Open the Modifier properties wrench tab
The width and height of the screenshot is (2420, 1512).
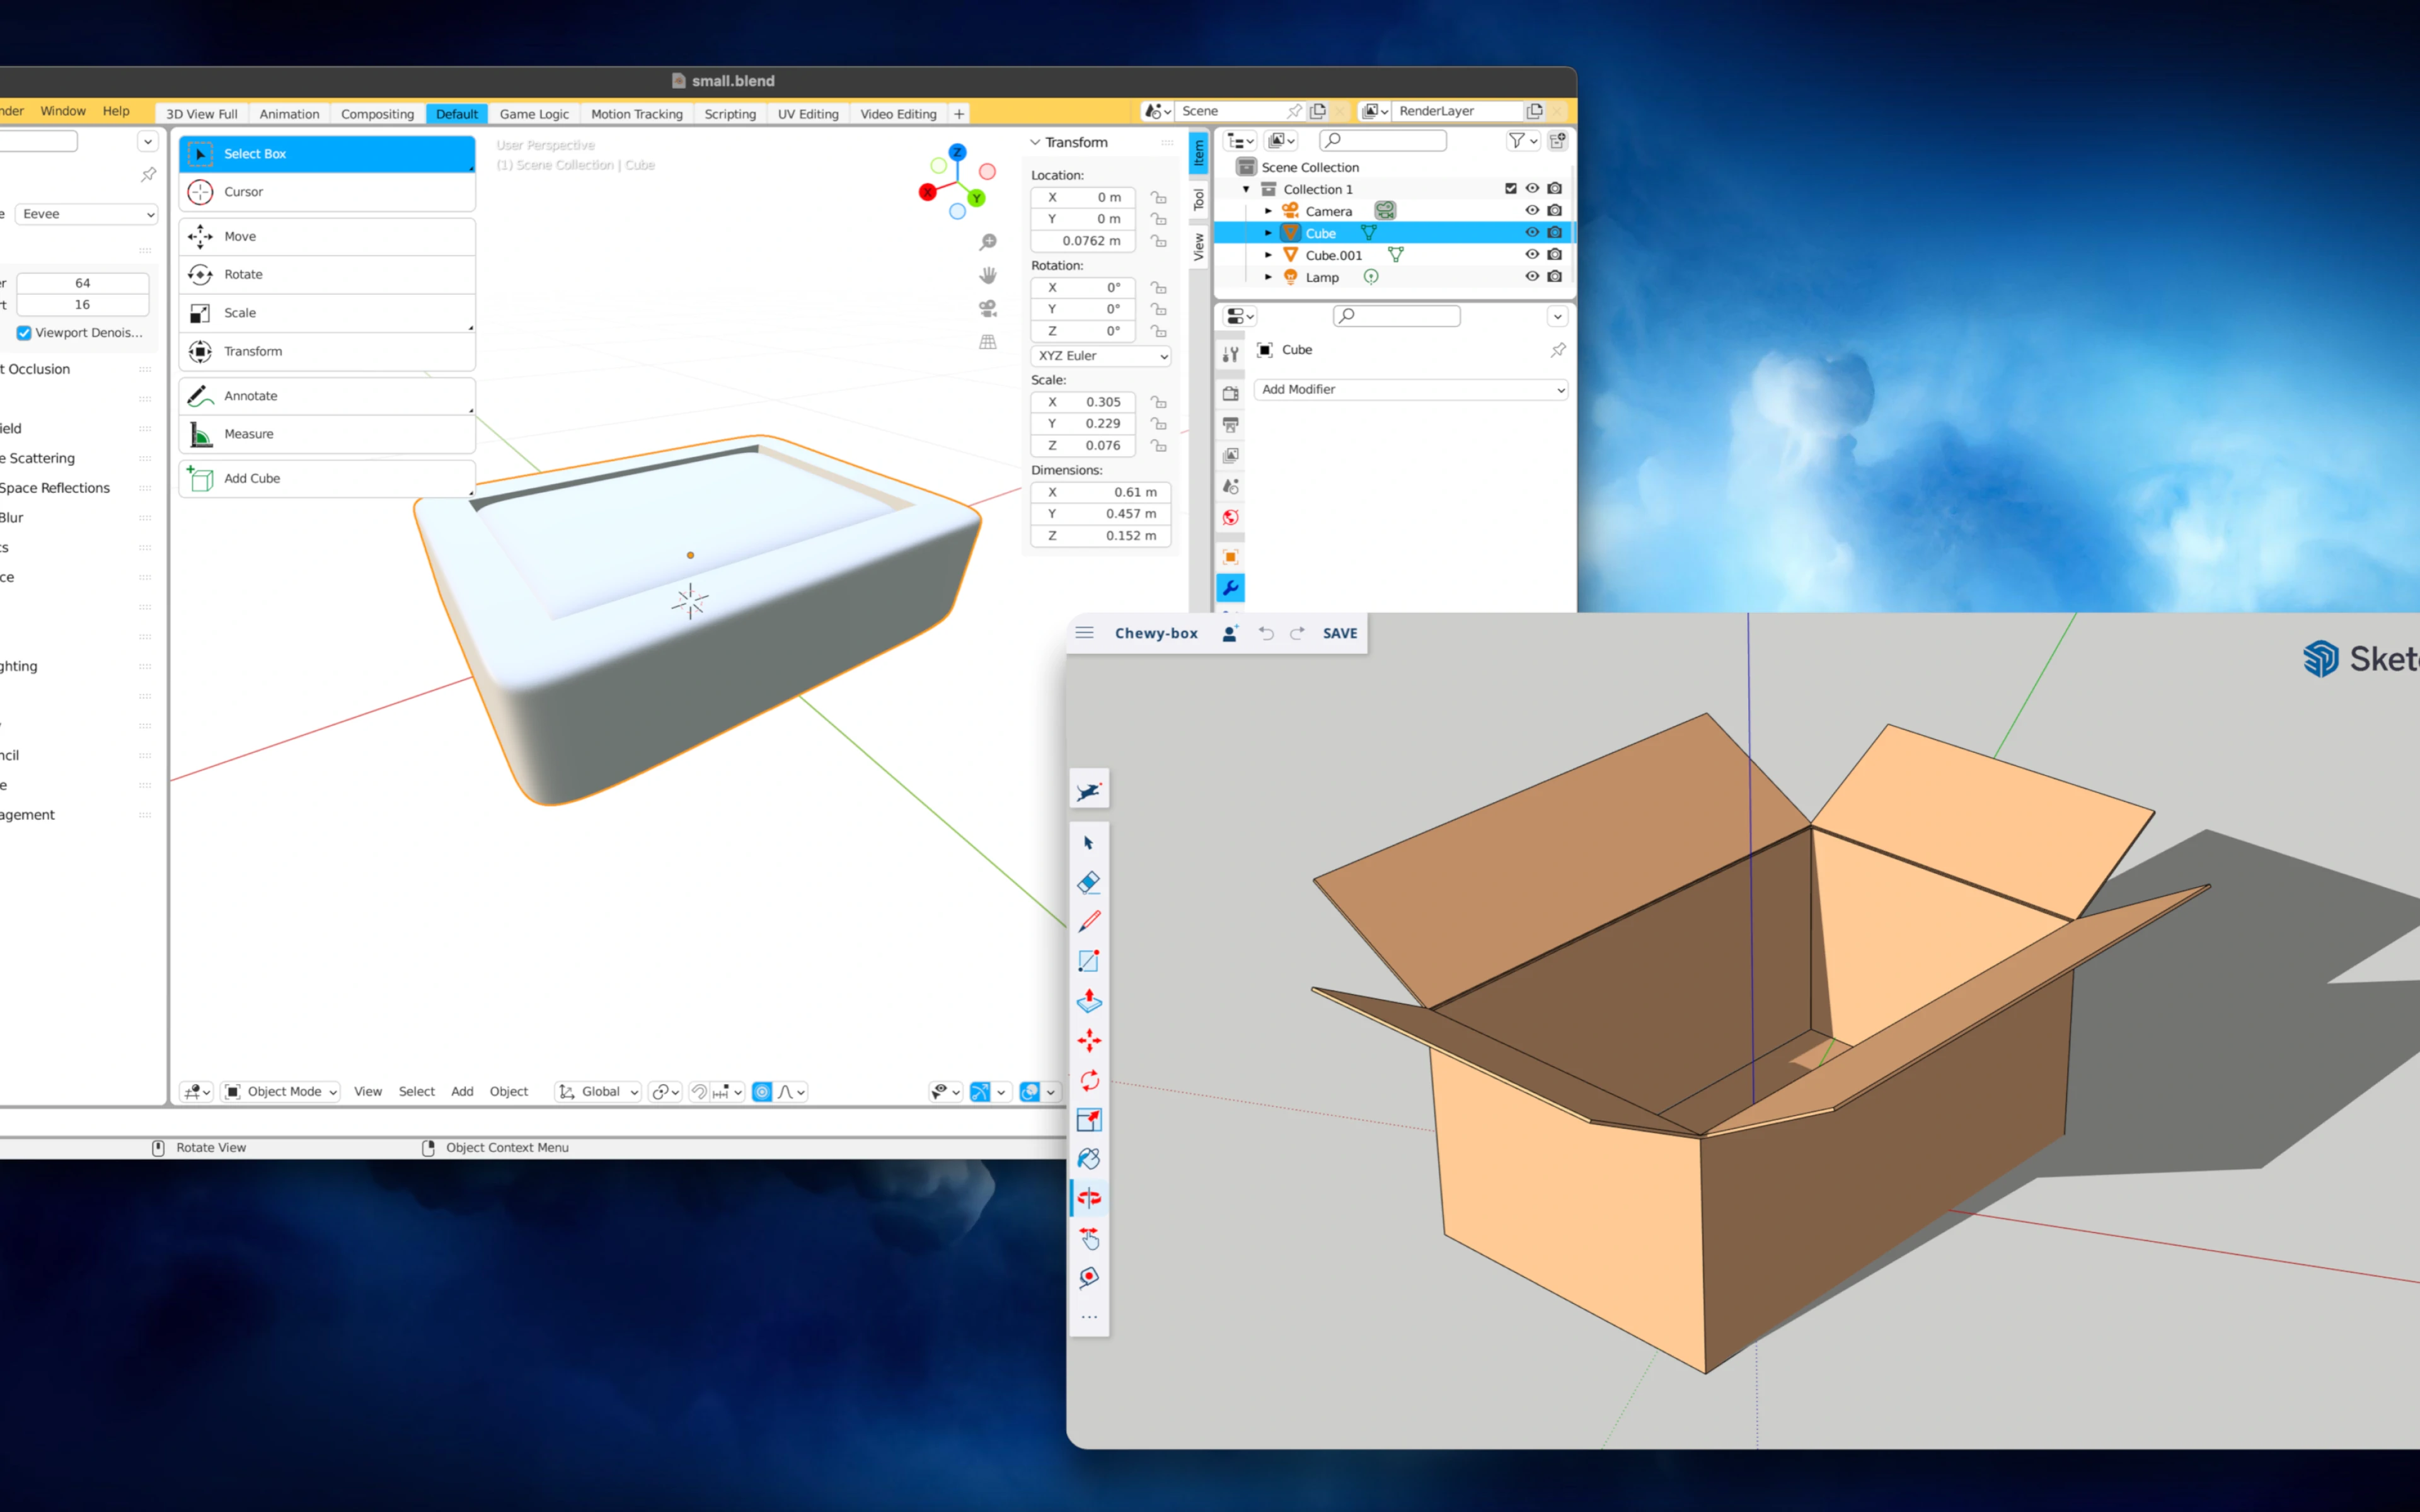coord(1230,587)
